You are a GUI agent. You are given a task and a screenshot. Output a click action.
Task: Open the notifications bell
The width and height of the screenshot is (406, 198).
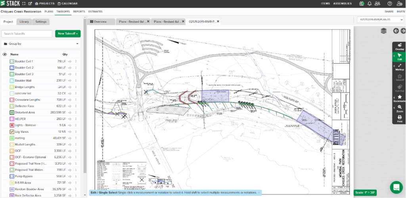(370, 4)
